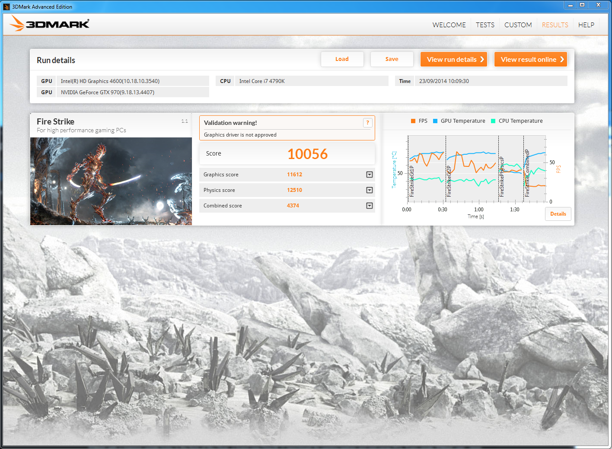Open the chart Details button
612x449 pixels.
558,214
